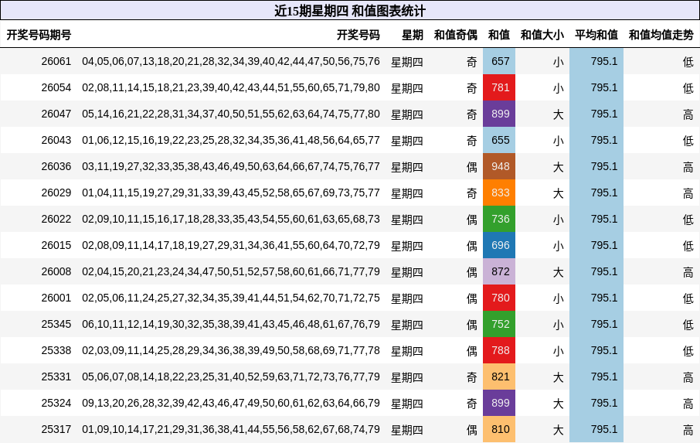Click the 开奖号码 column header
Viewport: 700px width, 443px height.
click(x=358, y=35)
